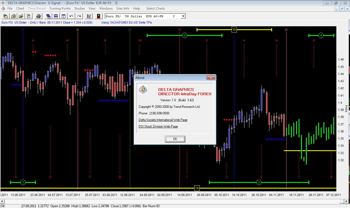Click the yellow 15 marker above the chart

pyautogui.click(x=234, y=30)
